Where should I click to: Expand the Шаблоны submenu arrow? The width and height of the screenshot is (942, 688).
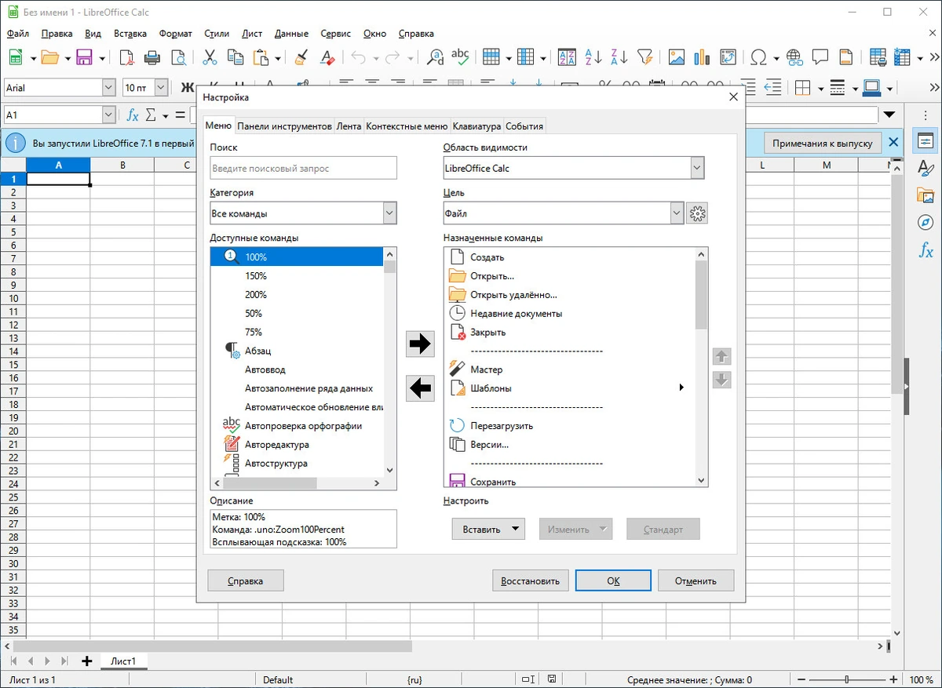click(681, 388)
